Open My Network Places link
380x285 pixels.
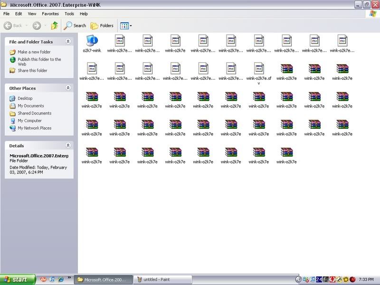[x=30, y=128]
